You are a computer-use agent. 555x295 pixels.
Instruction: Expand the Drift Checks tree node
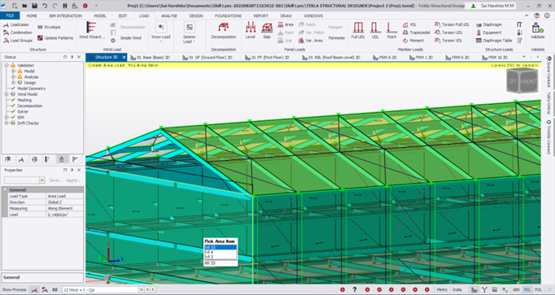7,123
